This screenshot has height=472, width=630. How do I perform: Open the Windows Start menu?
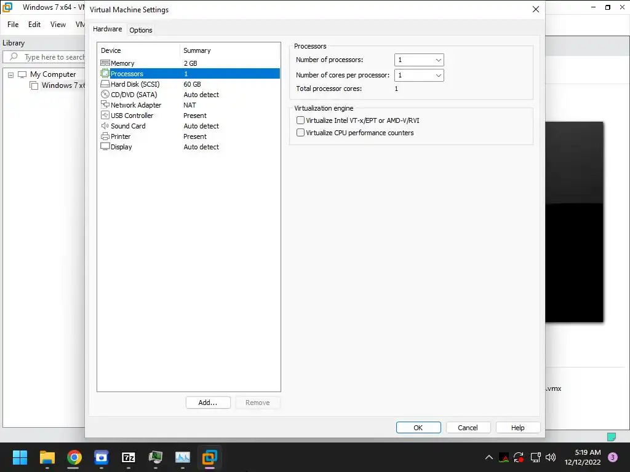point(20,457)
